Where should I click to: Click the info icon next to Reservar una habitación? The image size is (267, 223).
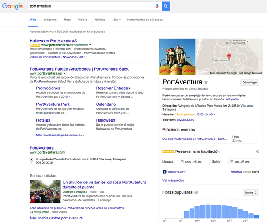258,151
